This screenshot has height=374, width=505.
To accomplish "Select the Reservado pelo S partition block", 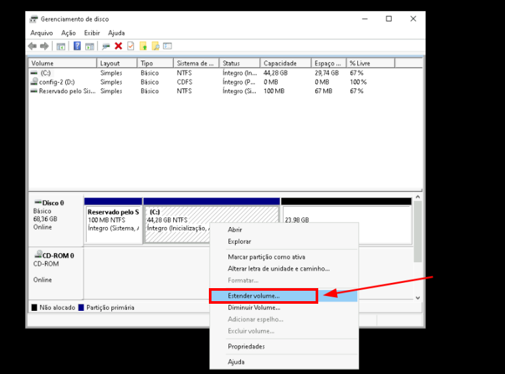I will (113, 221).
